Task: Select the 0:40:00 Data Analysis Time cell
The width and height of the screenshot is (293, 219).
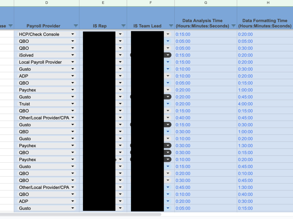Action: click(206, 118)
